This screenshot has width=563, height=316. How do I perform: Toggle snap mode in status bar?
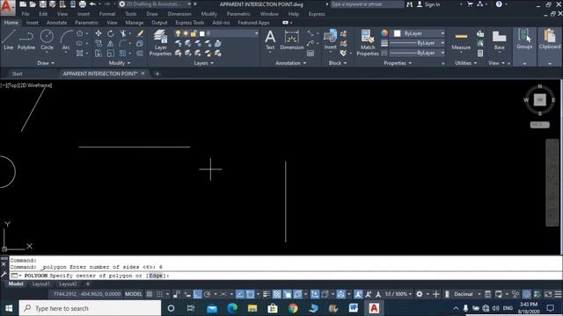159,294
